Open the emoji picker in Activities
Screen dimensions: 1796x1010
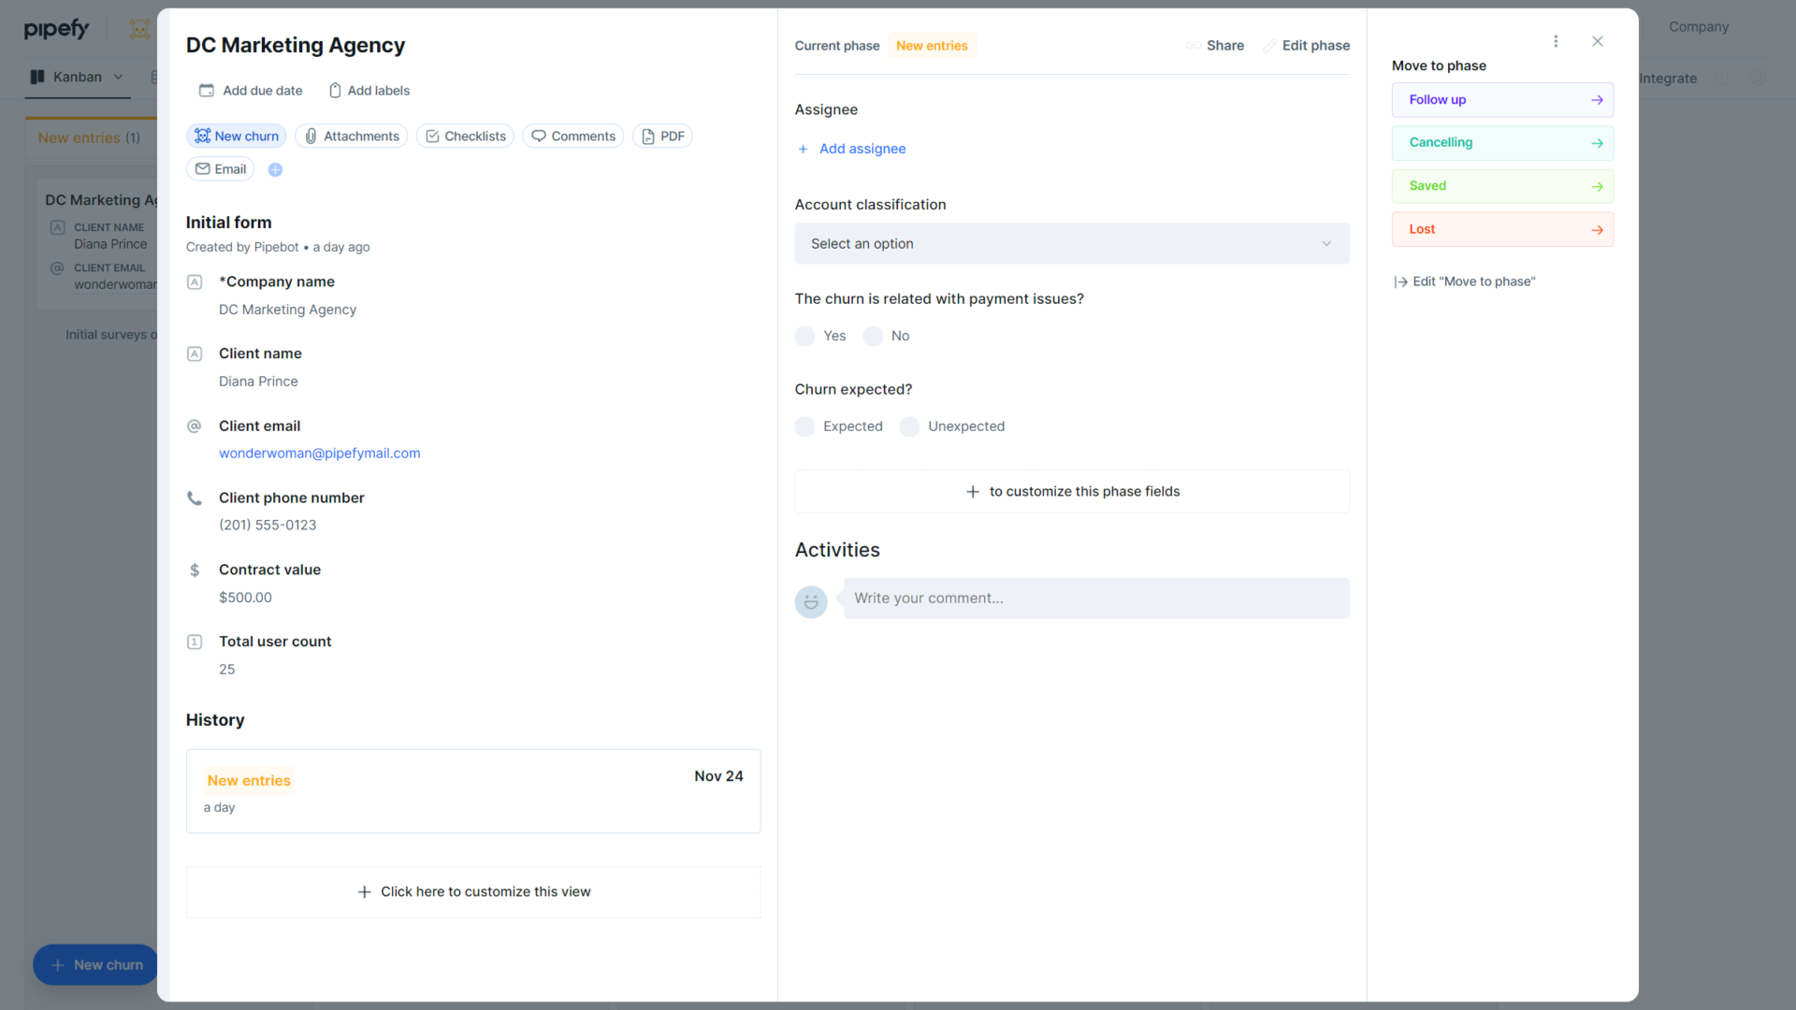[x=811, y=601]
